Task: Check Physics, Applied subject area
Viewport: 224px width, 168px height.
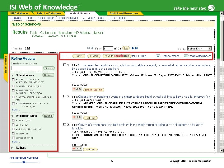Action: [x=13, y=86]
